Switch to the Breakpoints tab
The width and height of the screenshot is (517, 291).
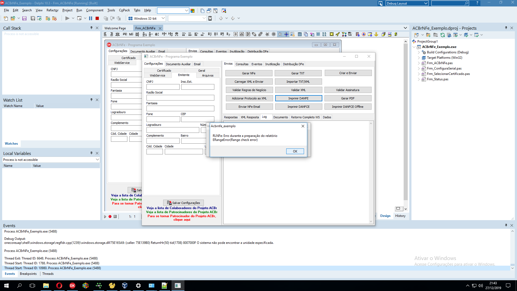click(x=28, y=274)
